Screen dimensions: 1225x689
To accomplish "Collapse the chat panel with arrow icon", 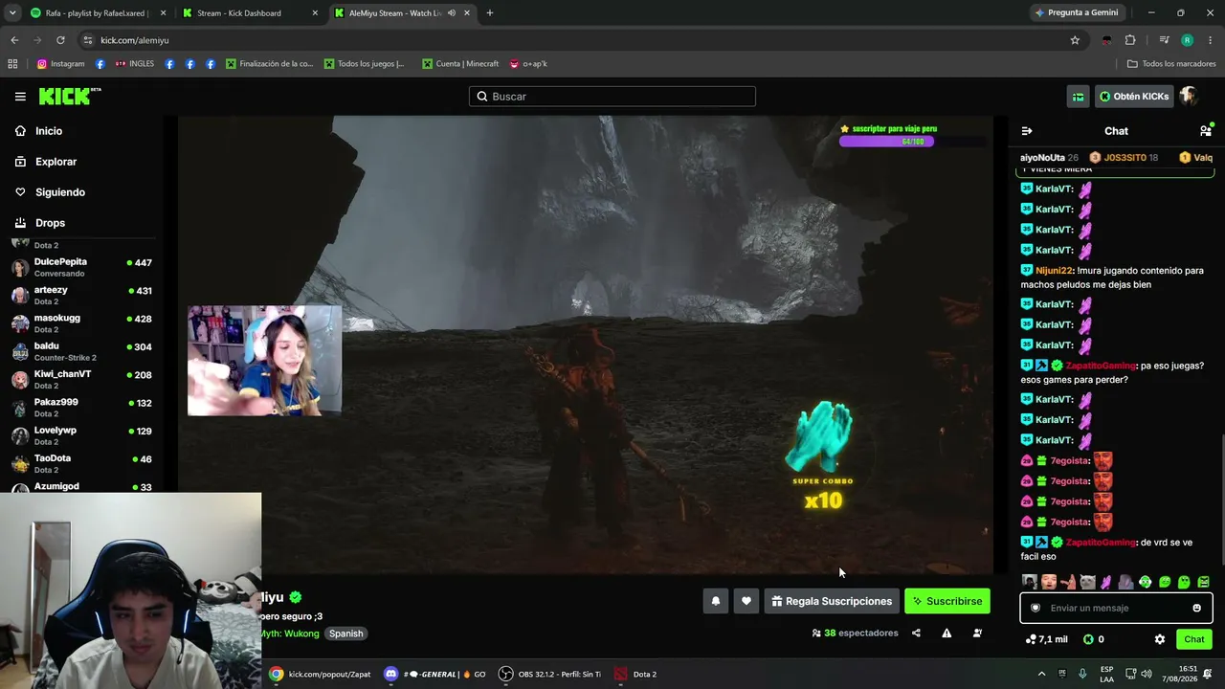I will pyautogui.click(x=1027, y=131).
